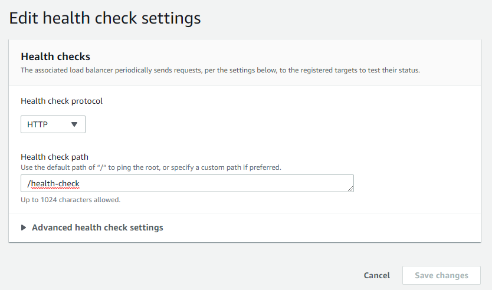The image size is (492, 290).
Task: Click the 'Up to 1024 characters allowed' hint
Action: click(x=71, y=200)
